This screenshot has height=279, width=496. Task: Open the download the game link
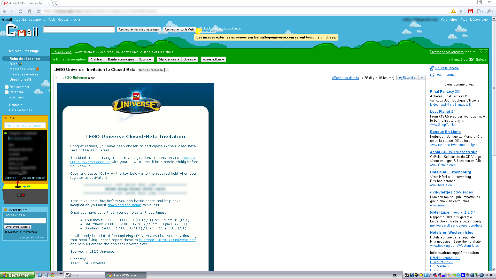[124, 205]
